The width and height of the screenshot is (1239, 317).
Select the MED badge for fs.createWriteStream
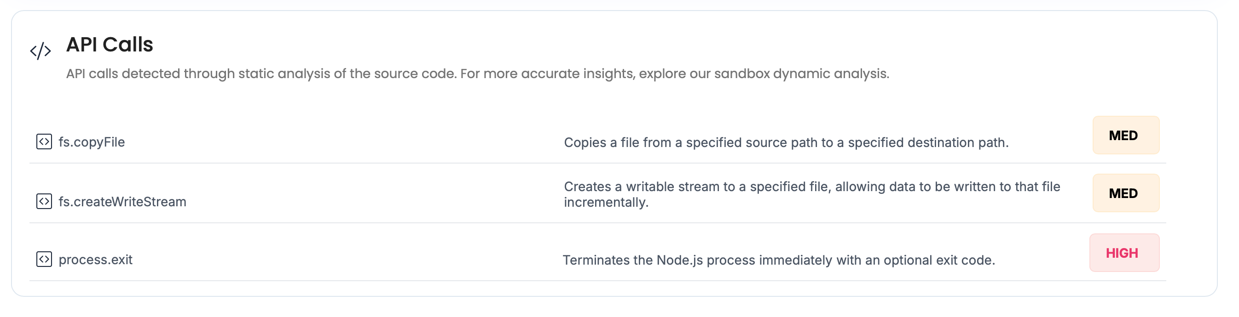(x=1125, y=193)
